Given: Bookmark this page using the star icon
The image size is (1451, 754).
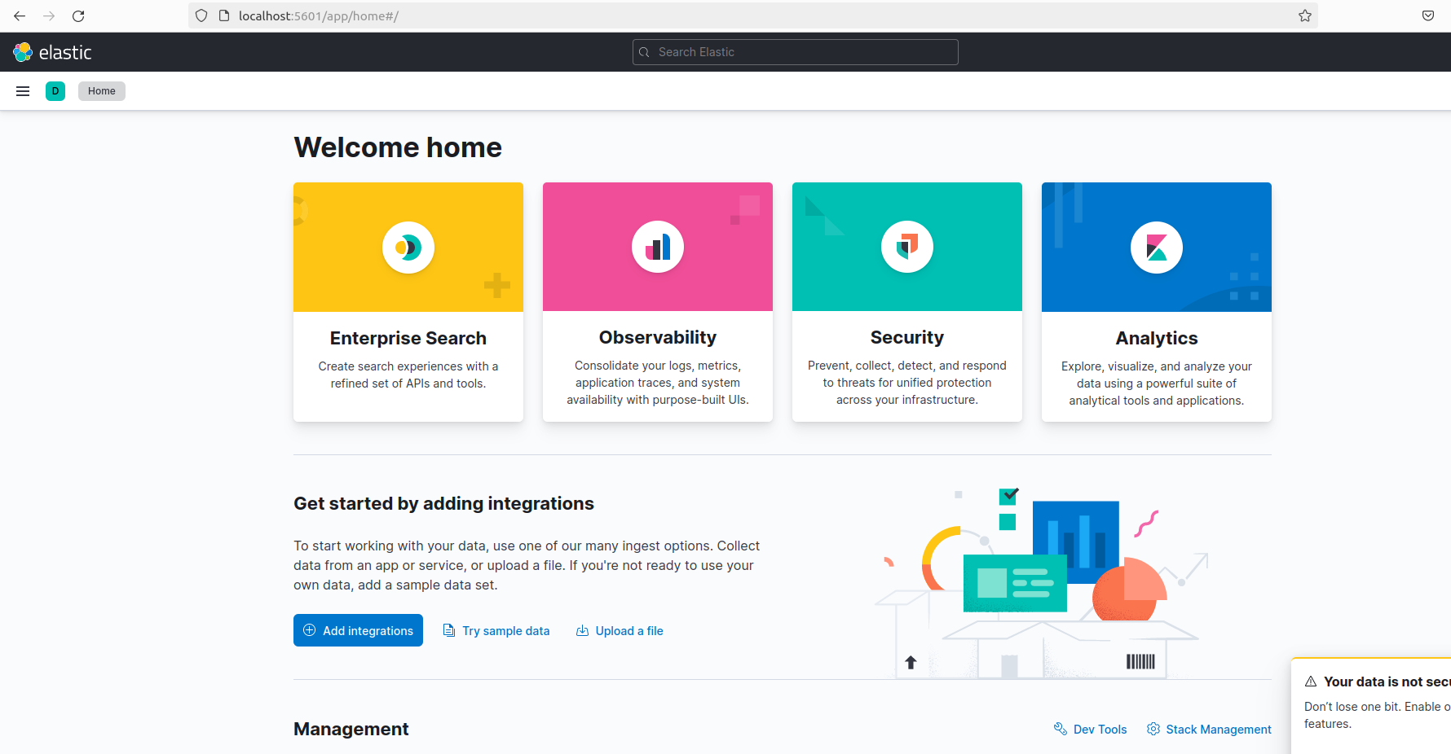Looking at the screenshot, I should [1305, 15].
